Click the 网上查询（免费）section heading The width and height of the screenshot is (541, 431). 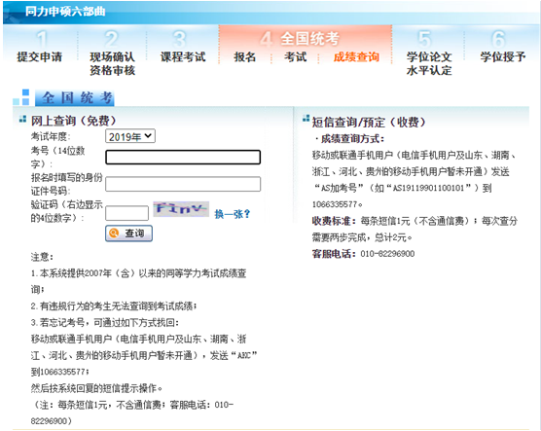74,121
